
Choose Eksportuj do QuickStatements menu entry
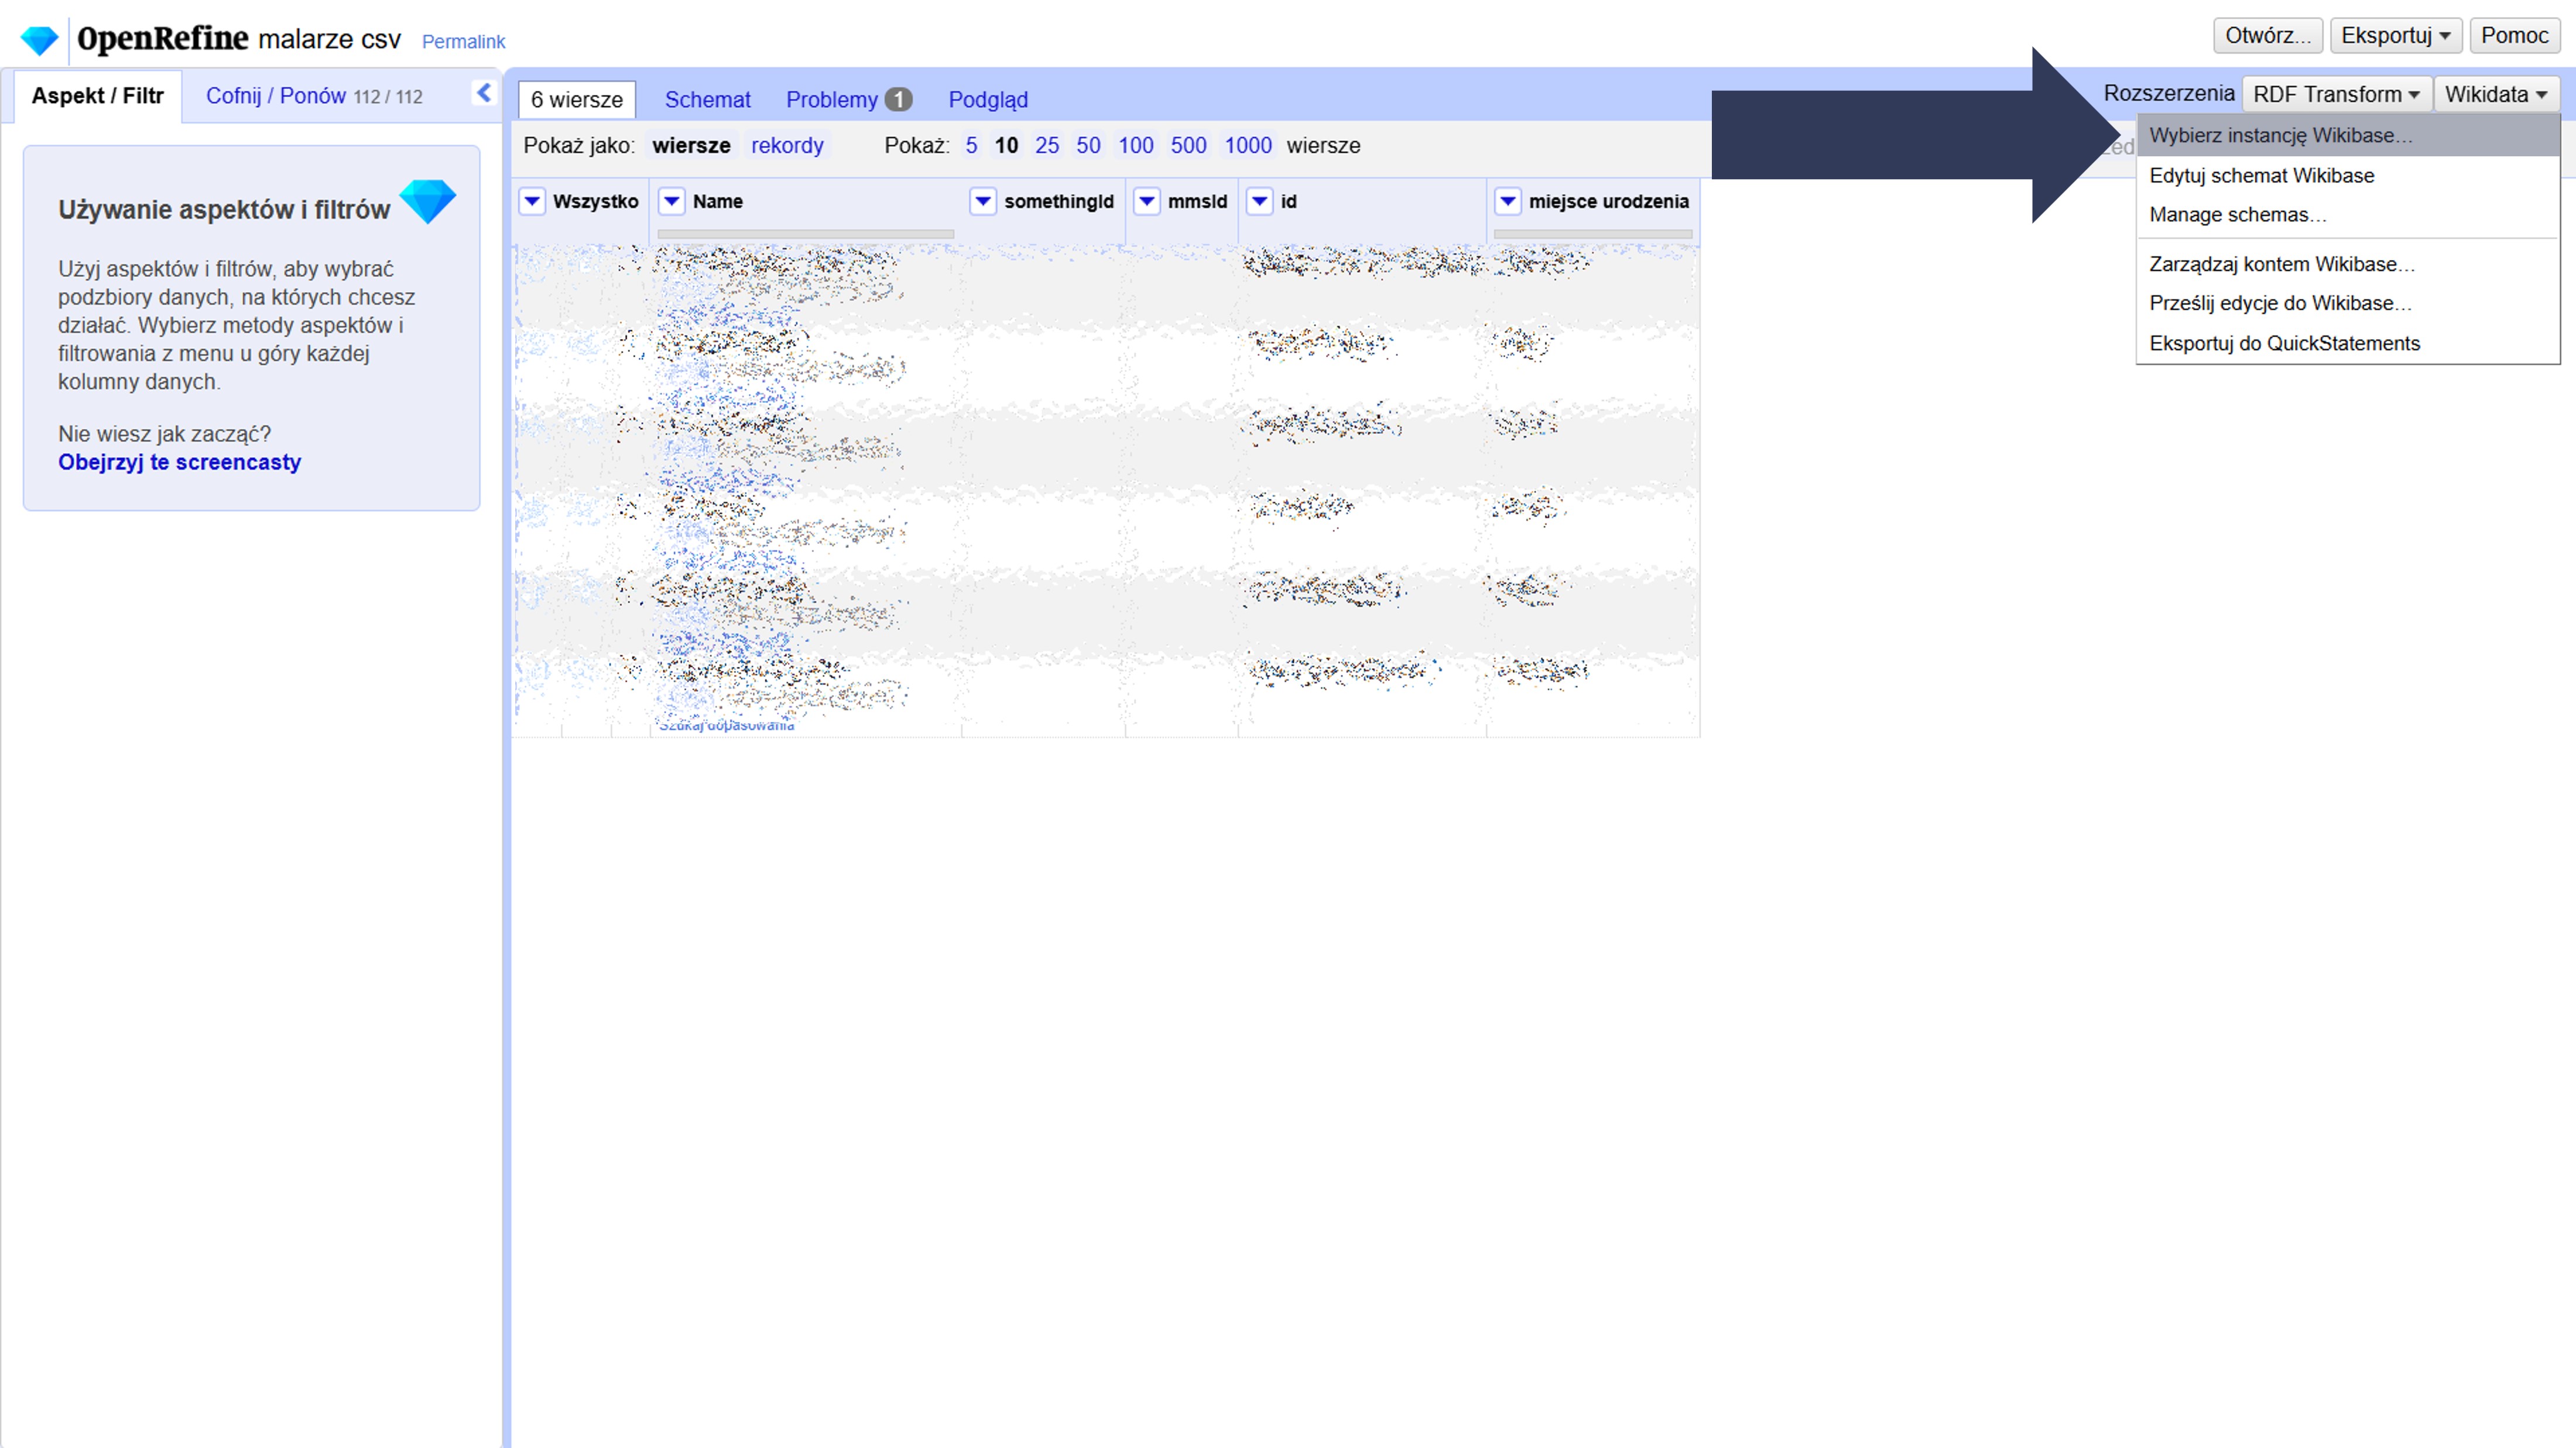tap(2284, 343)
